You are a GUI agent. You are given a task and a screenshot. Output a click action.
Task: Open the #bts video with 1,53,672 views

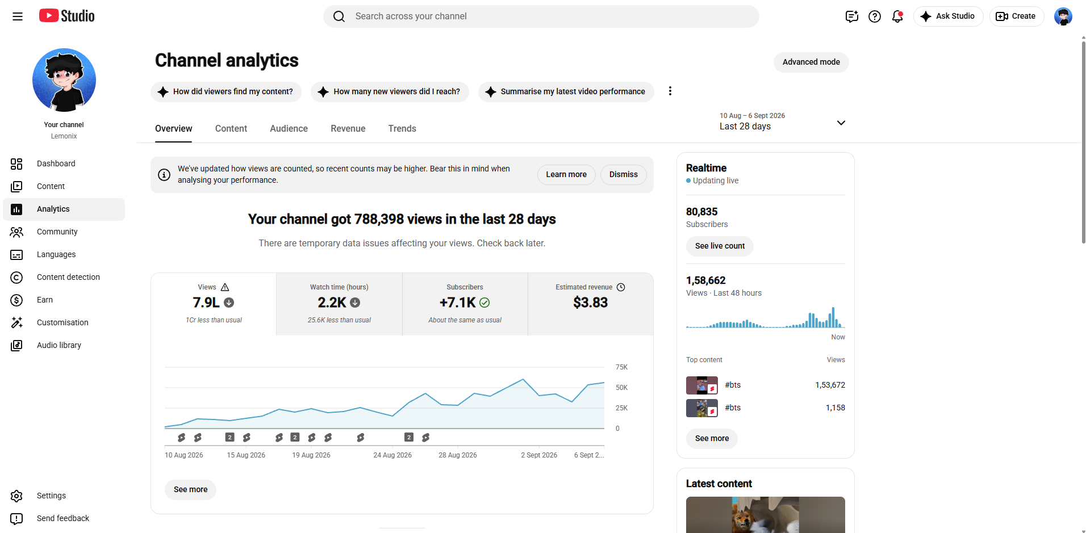click(x=766, y=385)
